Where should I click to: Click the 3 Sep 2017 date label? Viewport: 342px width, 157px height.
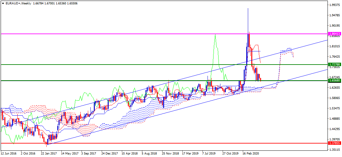point(88,153)
